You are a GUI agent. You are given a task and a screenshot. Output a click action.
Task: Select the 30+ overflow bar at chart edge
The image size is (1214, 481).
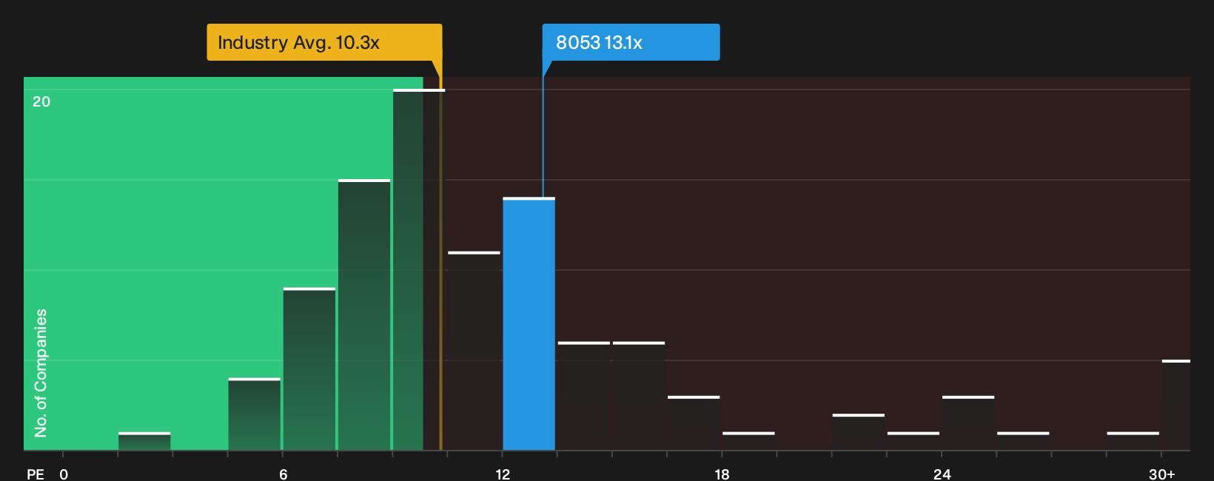(x=1176, y=406)
